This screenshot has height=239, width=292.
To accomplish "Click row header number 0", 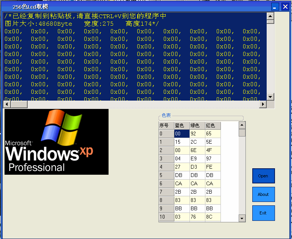I will [x=166, y=133].
